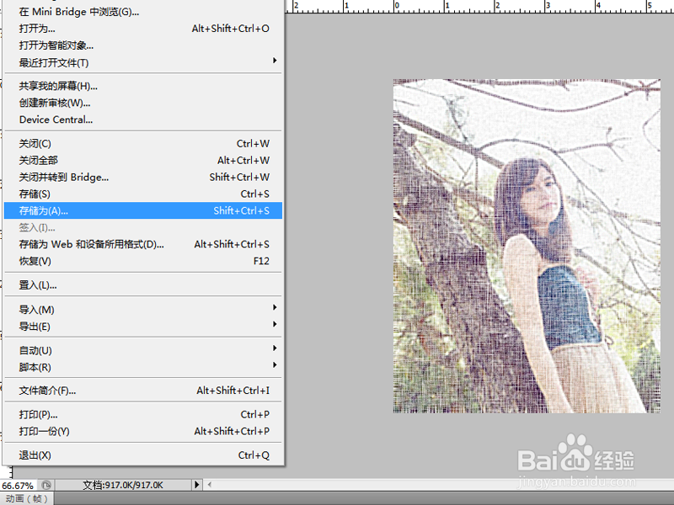Choose '存储为 Web 和设备所用格式(D)...'
674x505 pixels.
pyautogui.click(x=142, y=244)
